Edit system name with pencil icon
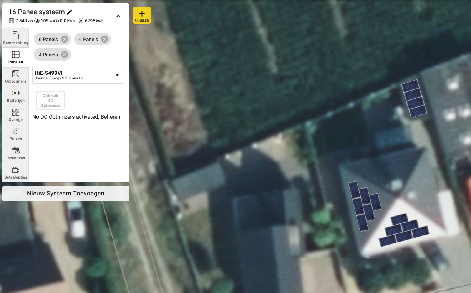The width and height of the screenshot is (471, 293). [x=70, y=12]
